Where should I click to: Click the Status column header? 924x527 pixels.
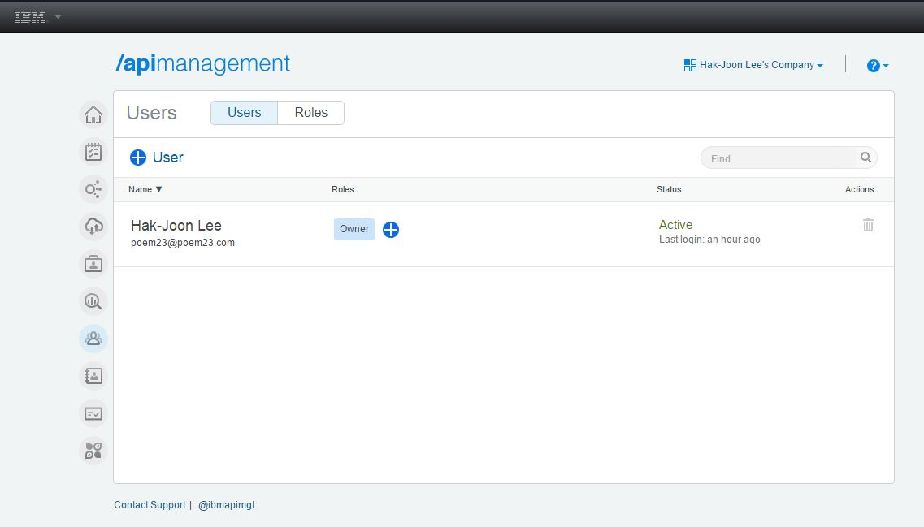pos(669,189)
